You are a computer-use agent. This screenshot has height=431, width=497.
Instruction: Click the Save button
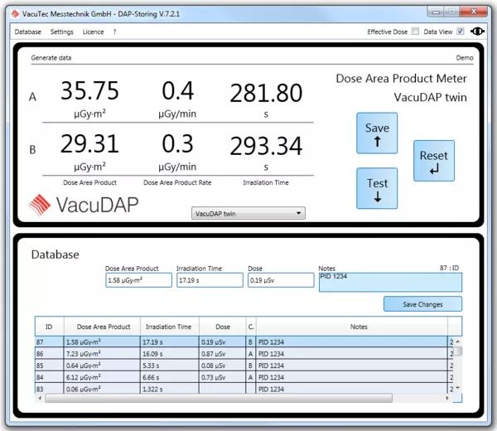377,133
